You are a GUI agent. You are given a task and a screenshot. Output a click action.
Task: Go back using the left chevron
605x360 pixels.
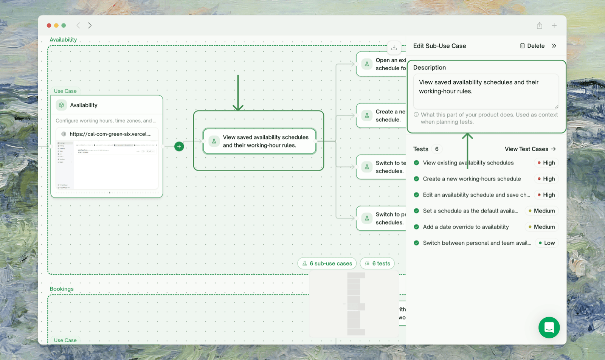click(78, 25)
